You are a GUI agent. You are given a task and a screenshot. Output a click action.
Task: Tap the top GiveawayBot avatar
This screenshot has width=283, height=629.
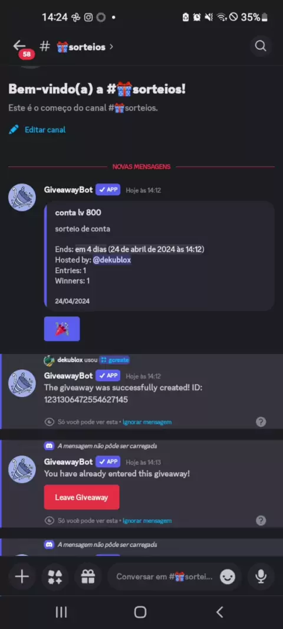22,197
